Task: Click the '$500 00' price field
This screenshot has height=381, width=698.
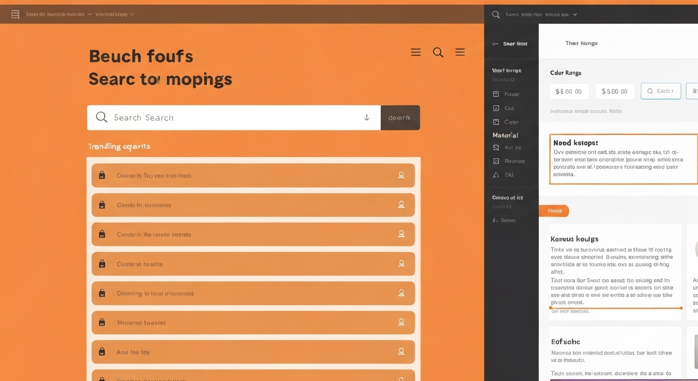Action: (x=615, y=91)
